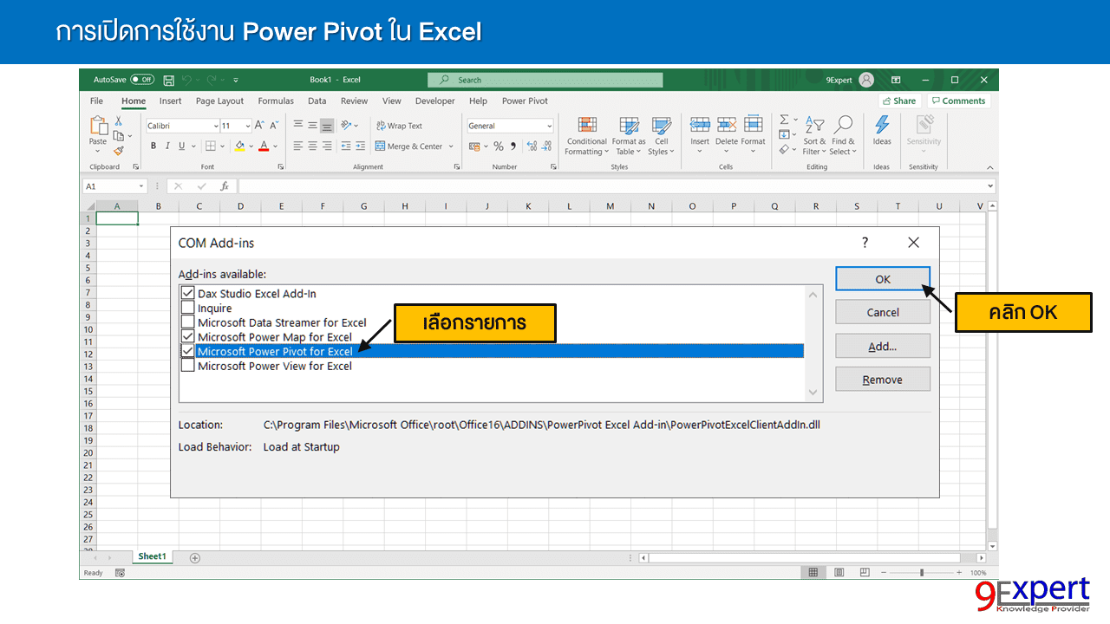Check Microsoft Power View for Excel
The width and height of the screenshot is (1110, 624).
(x=187, y=365)
